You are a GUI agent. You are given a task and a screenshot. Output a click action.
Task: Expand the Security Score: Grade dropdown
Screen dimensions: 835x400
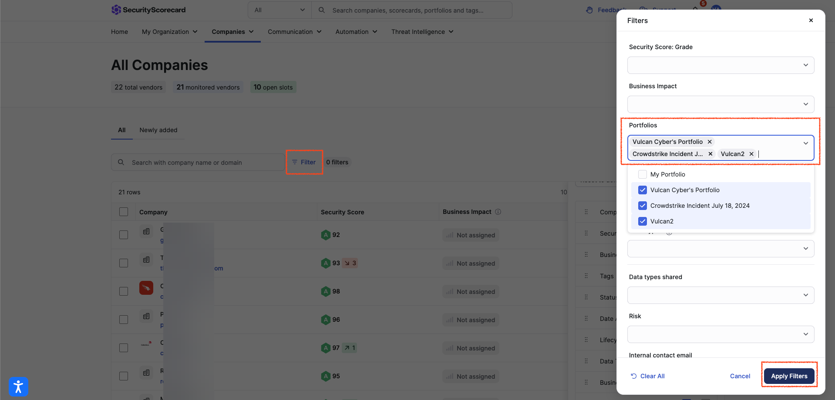(721, 65)
